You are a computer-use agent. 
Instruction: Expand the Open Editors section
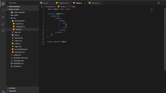point(23,6)
